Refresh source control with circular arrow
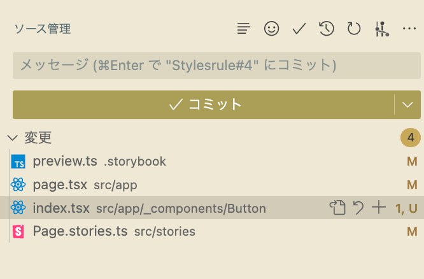The height and width of the screenshot is (279, 424). pyautogui.click(x=354, y=29)
